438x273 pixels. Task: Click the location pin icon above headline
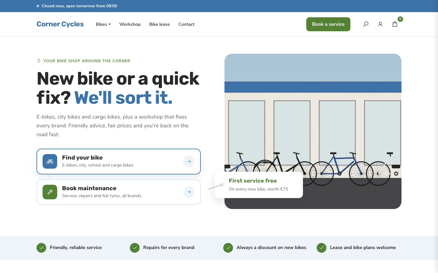[39, 61]
